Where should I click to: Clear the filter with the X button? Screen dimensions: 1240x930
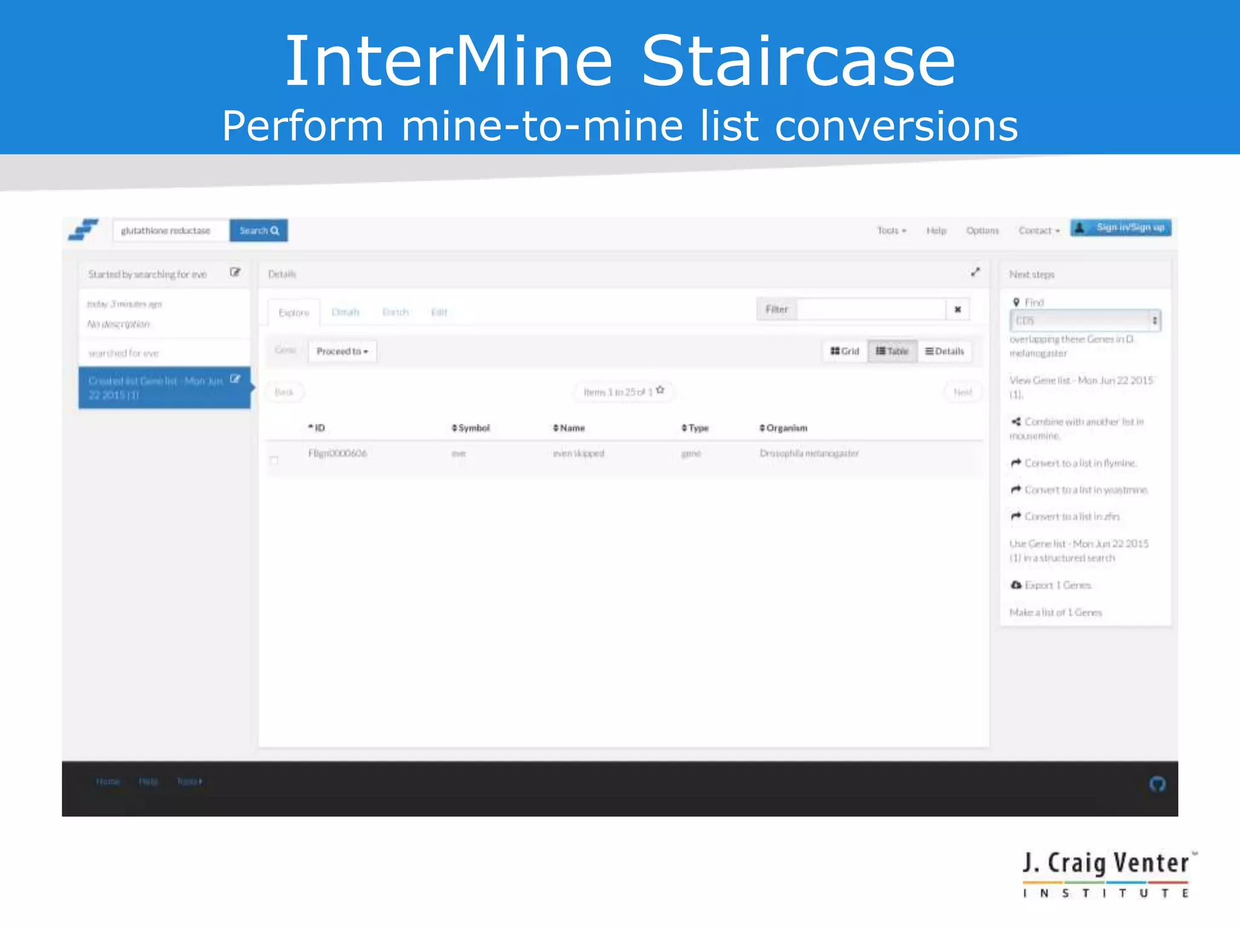pyautogui.click(x=958, y=309)
